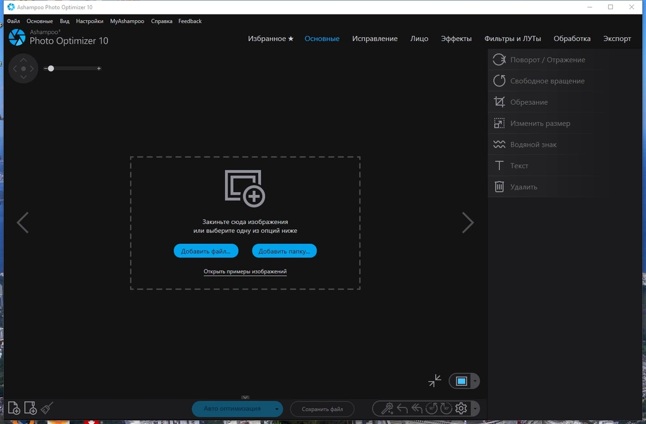The image size is (646, 424).
Task: Open the Справка menu
Action: (162, 21)
